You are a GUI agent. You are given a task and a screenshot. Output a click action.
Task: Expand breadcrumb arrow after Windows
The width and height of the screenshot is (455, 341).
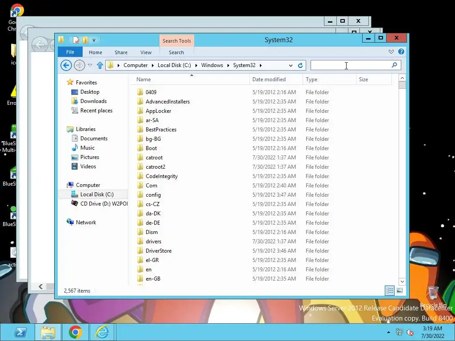[228, 66]
